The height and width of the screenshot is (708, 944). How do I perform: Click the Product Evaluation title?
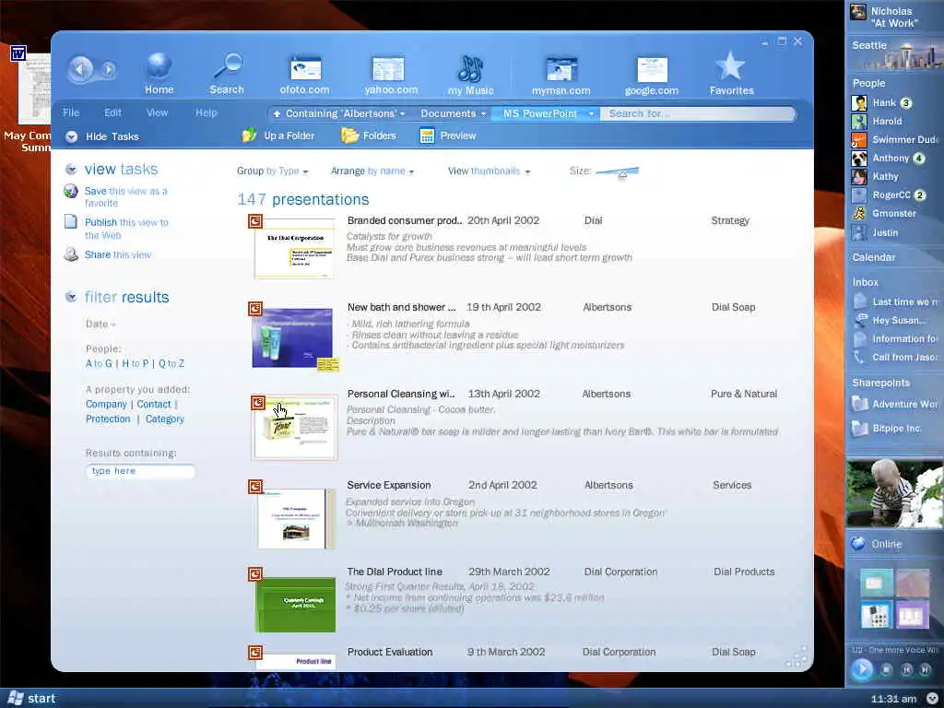[390, 652]
